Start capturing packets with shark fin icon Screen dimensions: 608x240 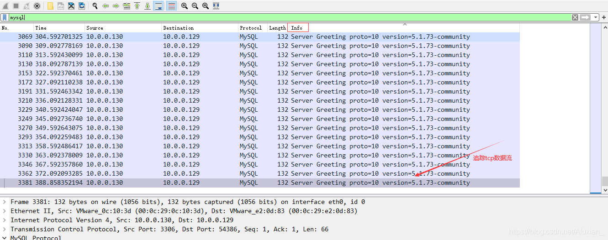[x=6, y=6]
